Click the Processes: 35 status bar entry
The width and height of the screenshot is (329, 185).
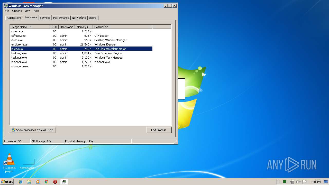(x=17, y=141)
